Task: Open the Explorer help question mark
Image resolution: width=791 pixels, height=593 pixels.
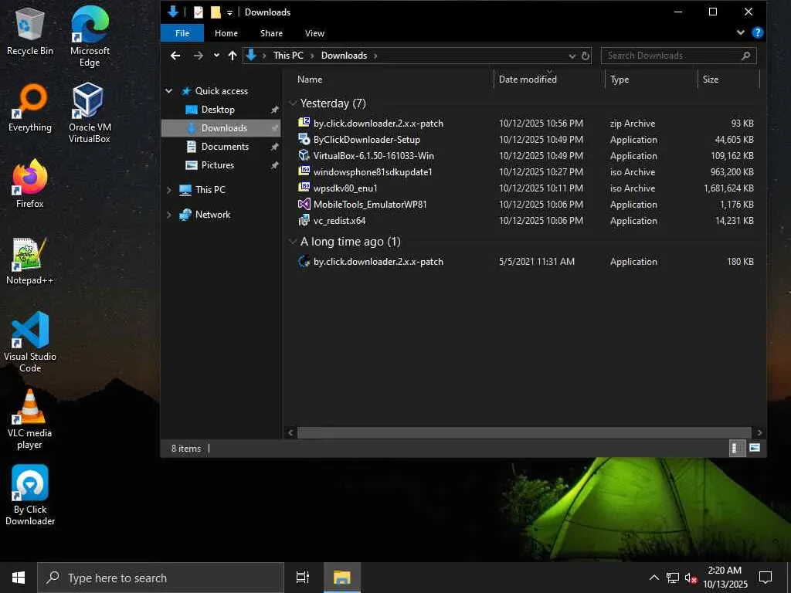Action: click(757, 32)
